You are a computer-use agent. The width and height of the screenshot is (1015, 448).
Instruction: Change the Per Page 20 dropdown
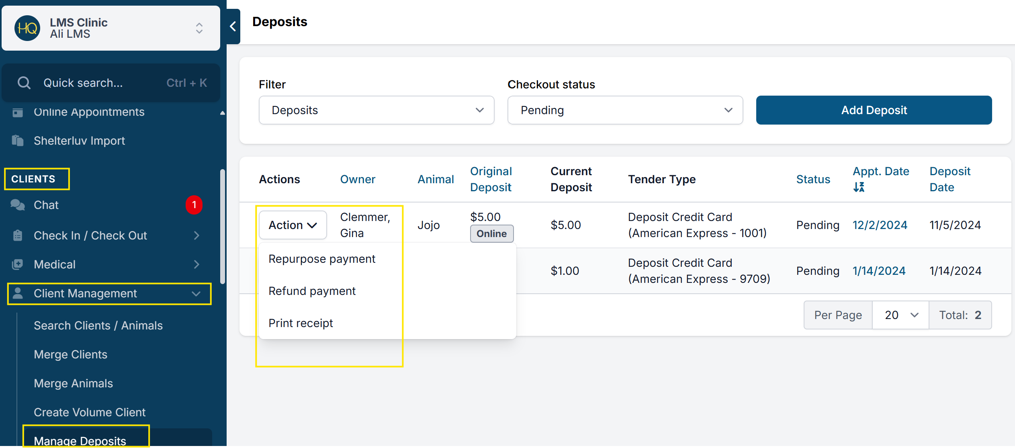pyautogui.click(x=900, y=315)
